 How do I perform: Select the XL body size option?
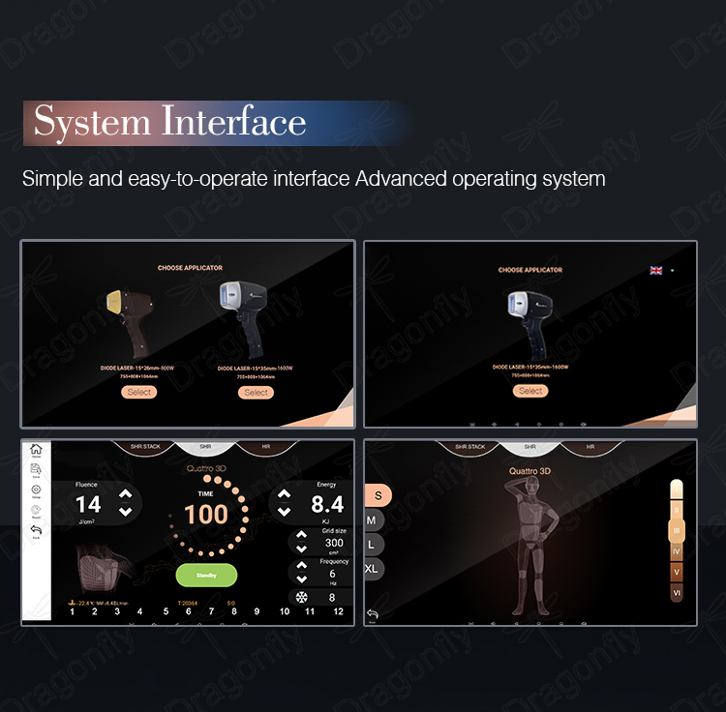tap(372, 569)
